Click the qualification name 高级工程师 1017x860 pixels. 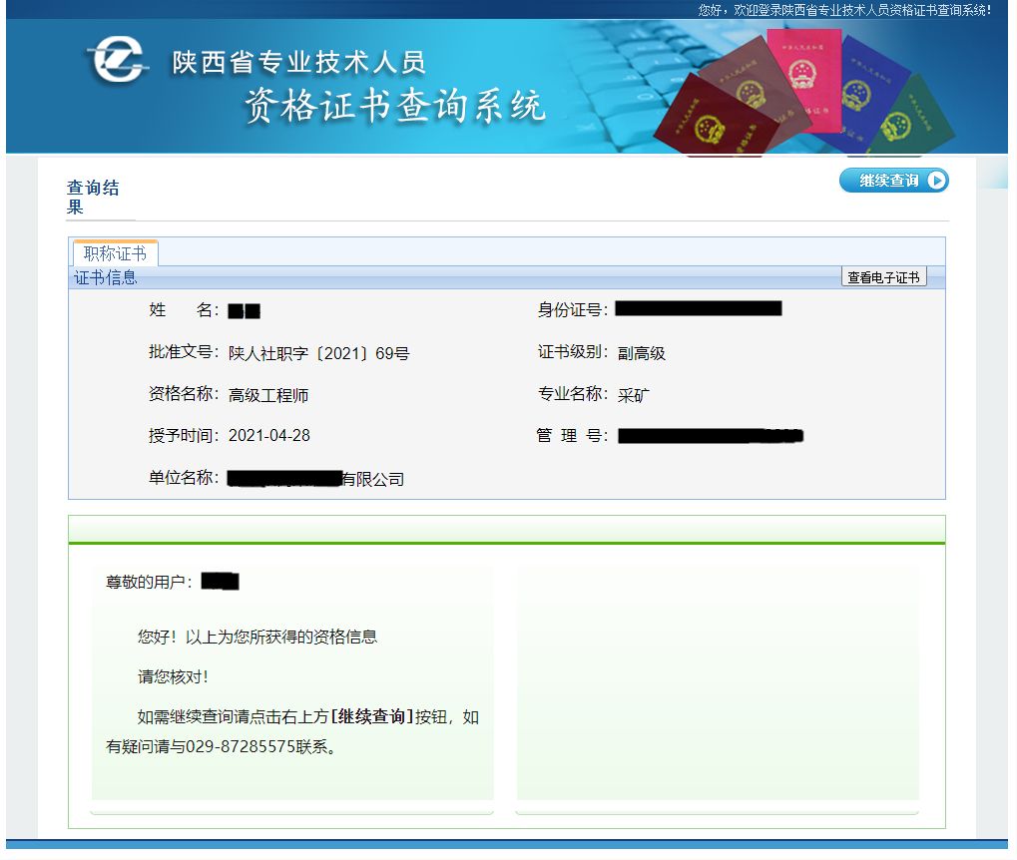267,395
